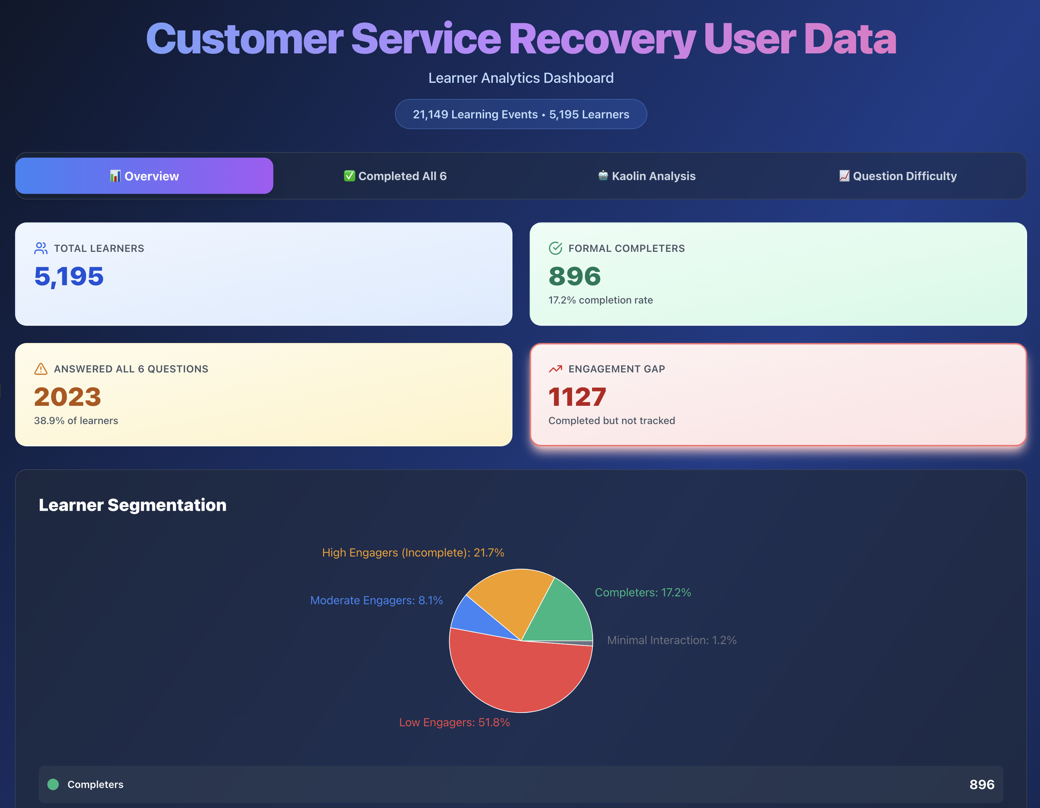
Task: Click the Learning Events summary pill
Action: (x=520, y=114)
